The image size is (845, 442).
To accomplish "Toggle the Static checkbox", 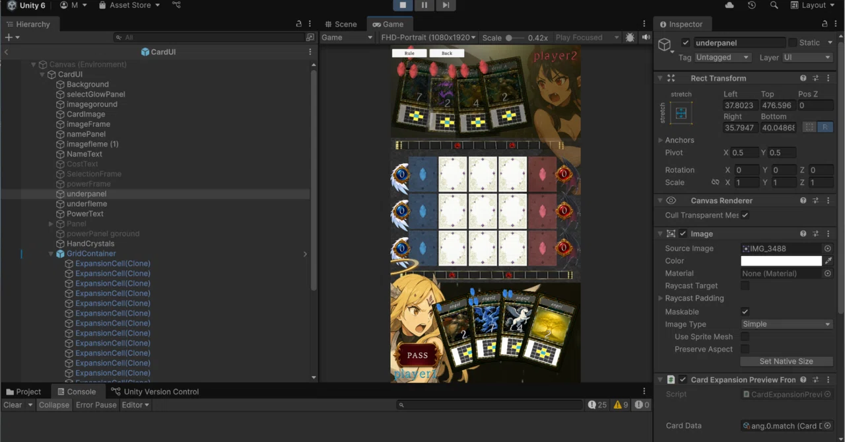I will pos(792,43).
